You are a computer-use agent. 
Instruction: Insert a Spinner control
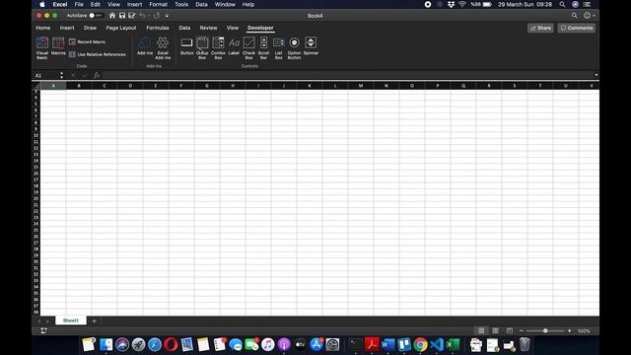point(311,46)
